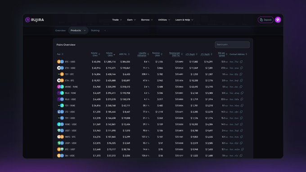Open the TCY / BTC pair name
Image resolution: width=306 pixels, height=172 pixels.
(x=69, y=74)
